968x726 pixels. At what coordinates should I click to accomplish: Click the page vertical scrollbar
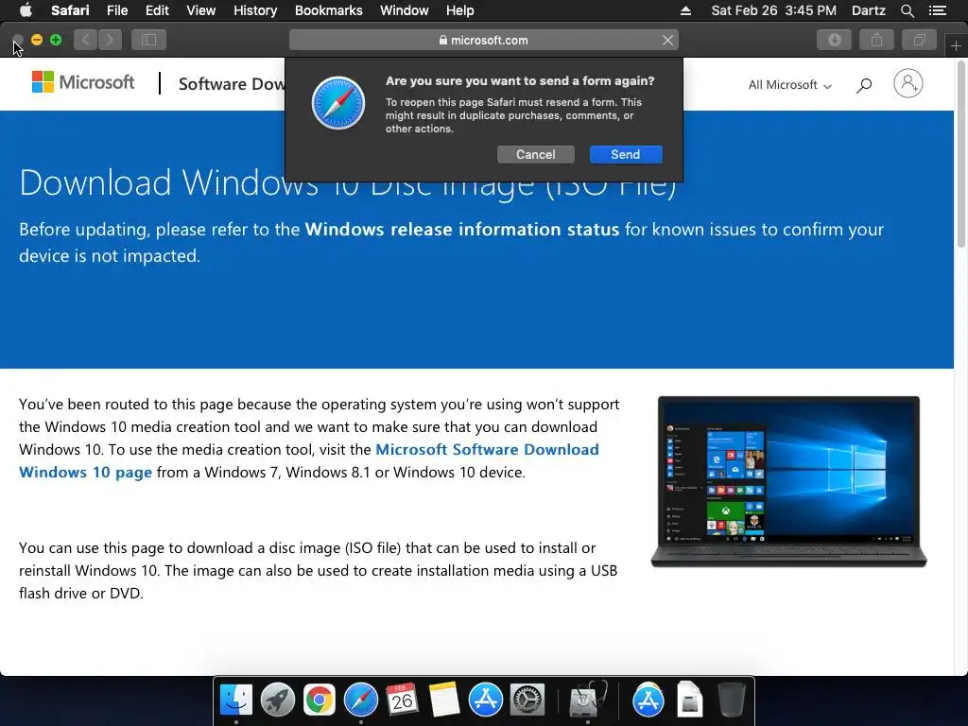[x=960, y=156]
